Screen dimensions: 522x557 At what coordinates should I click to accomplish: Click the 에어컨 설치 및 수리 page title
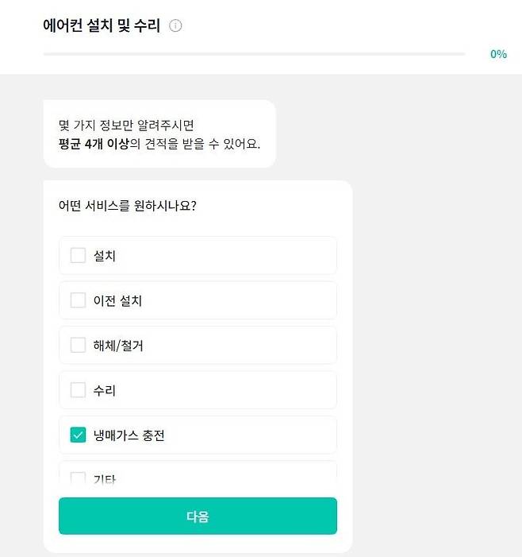pos(102,26)
